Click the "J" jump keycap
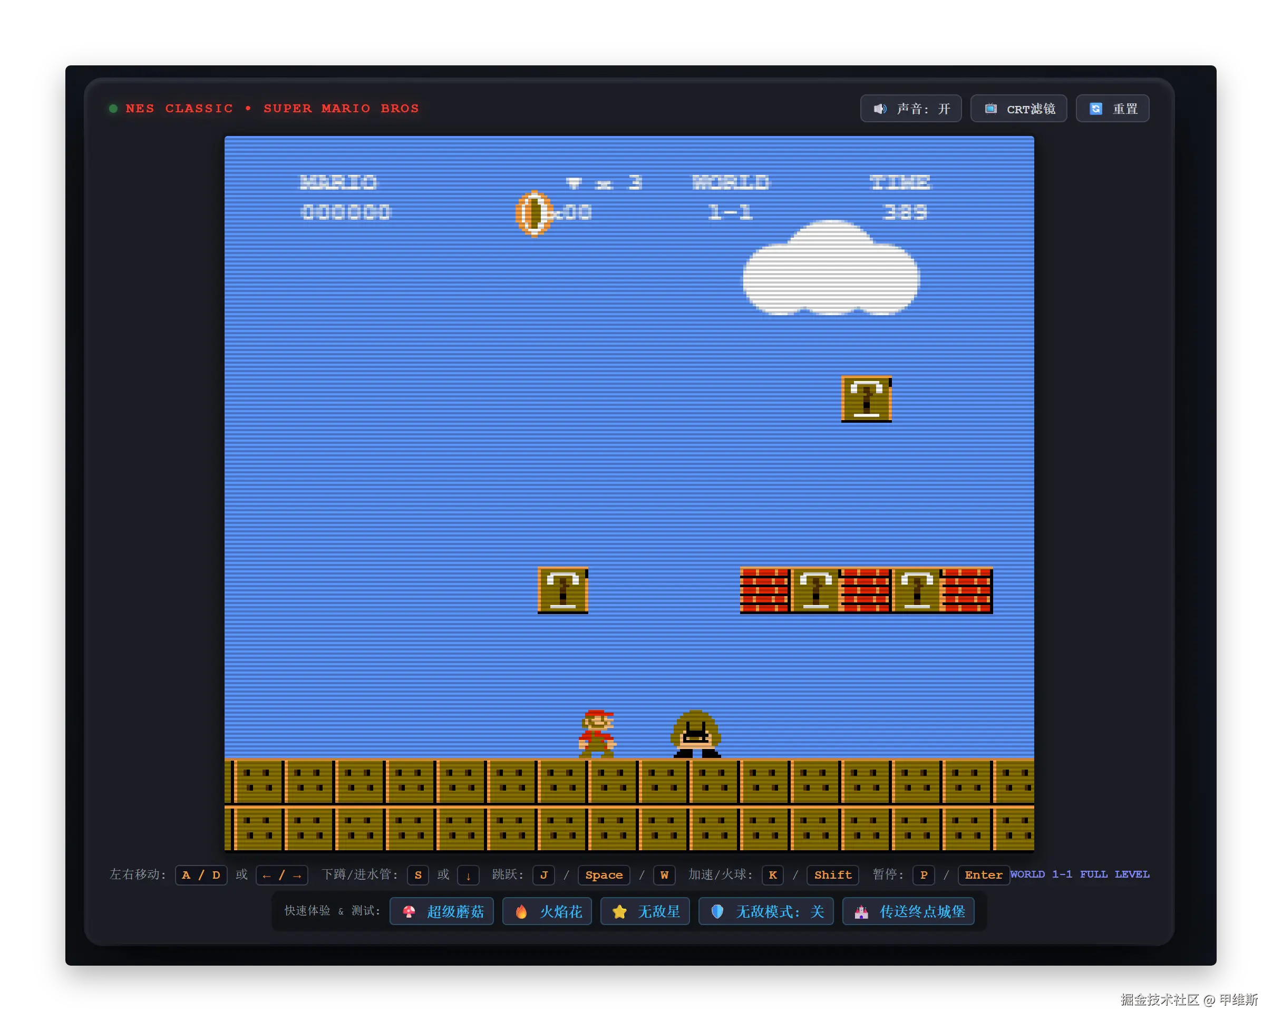The width and height of the screenshot is (1282, 1031). (543, 874)
